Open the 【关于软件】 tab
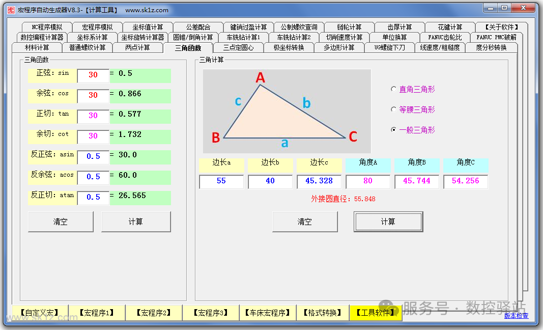Screen dimensions: 543x330 (x=501, y=27)
